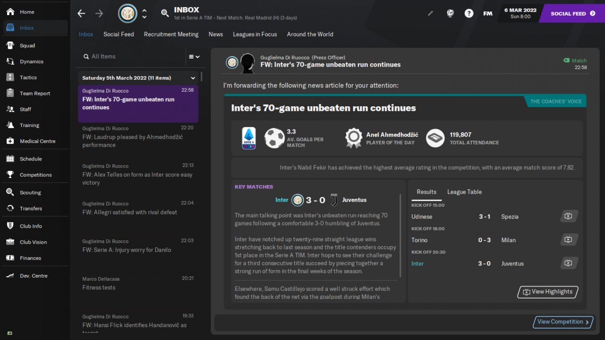The height and width of the screenshot is (340, 605).
Task: Click the small icon at sidebar bottom
Action: [9, 333]
